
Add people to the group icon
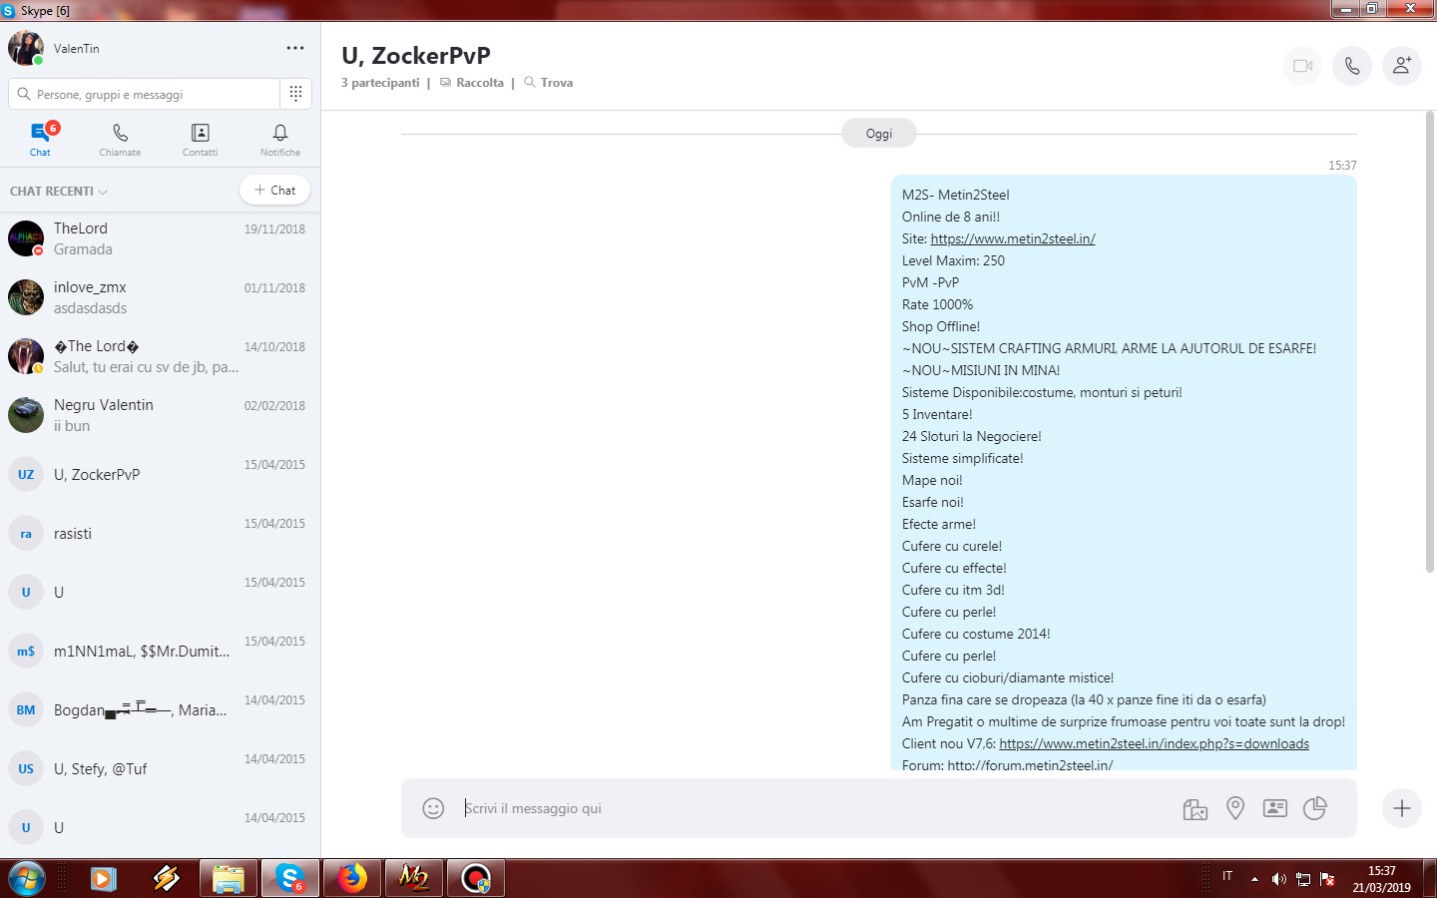click(1402, 66)
